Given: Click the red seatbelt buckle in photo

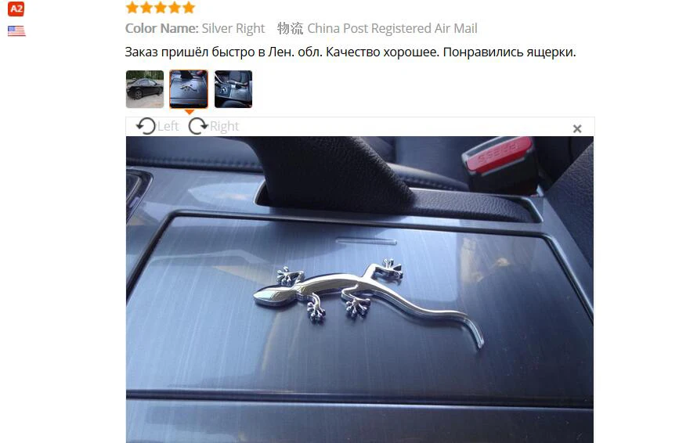Looking at the screenshot, I should point(498,155).
